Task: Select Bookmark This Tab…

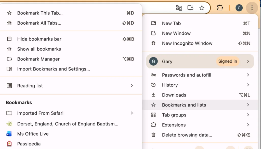Action: coord(71,13)
